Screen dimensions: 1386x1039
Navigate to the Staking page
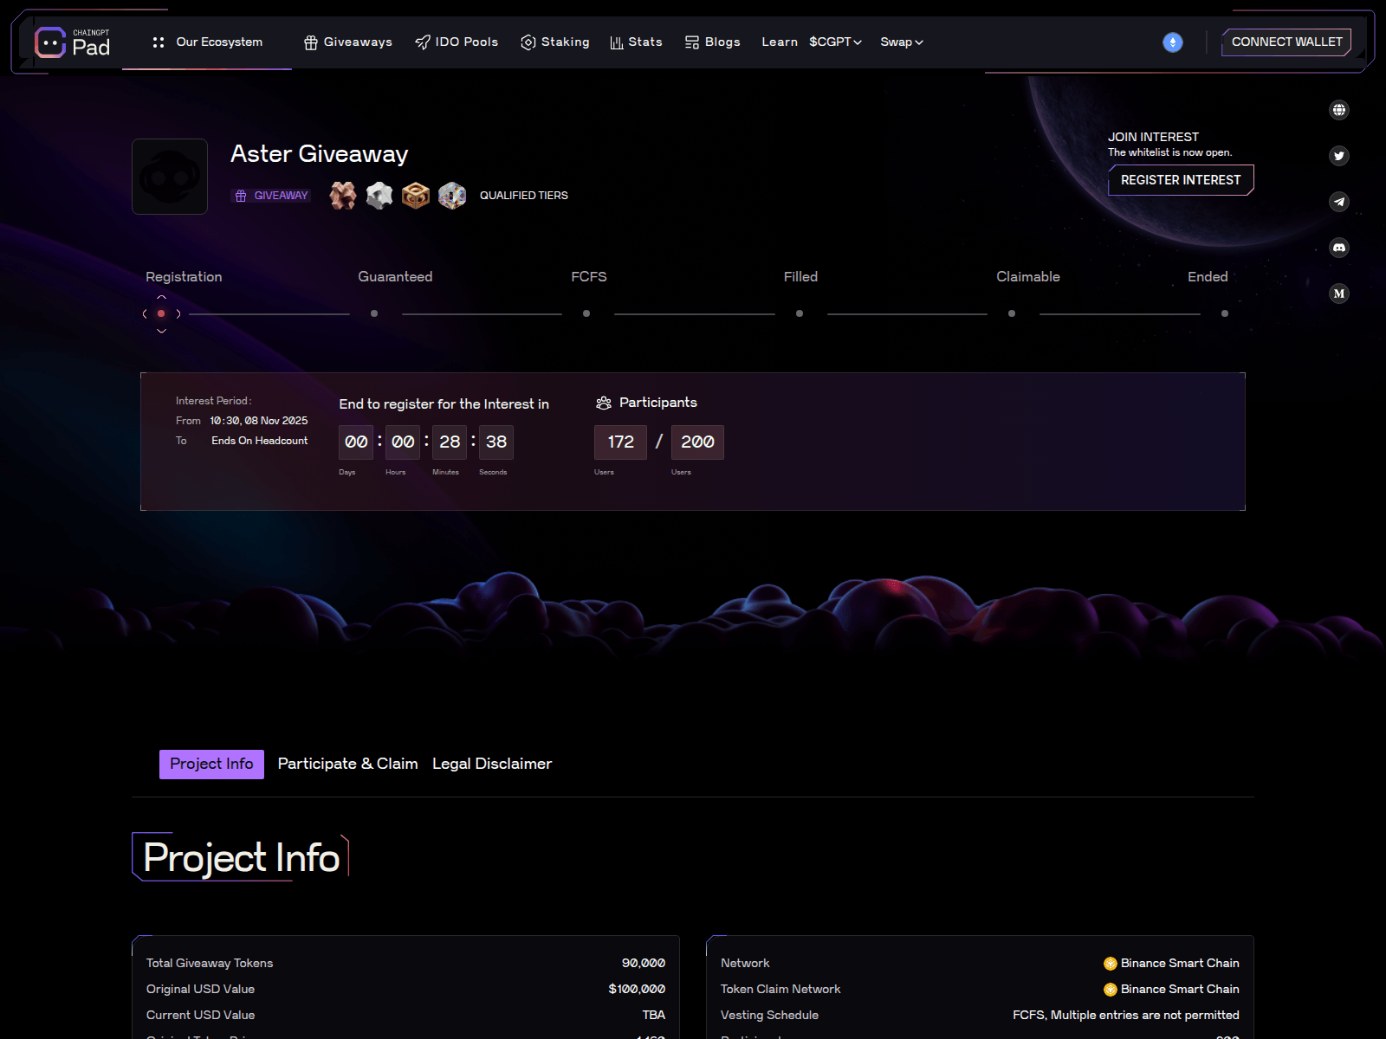(555, 42)
